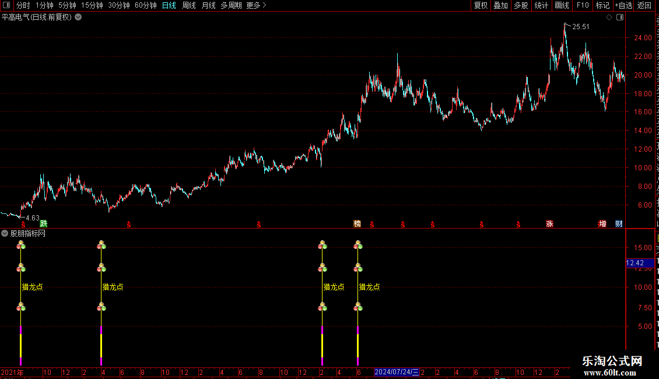The height and width of the screenshot is (379, 659).
Task: Click the first 猎龙点 signal marker
Action: pyautogui.click(x=32, y=287)
